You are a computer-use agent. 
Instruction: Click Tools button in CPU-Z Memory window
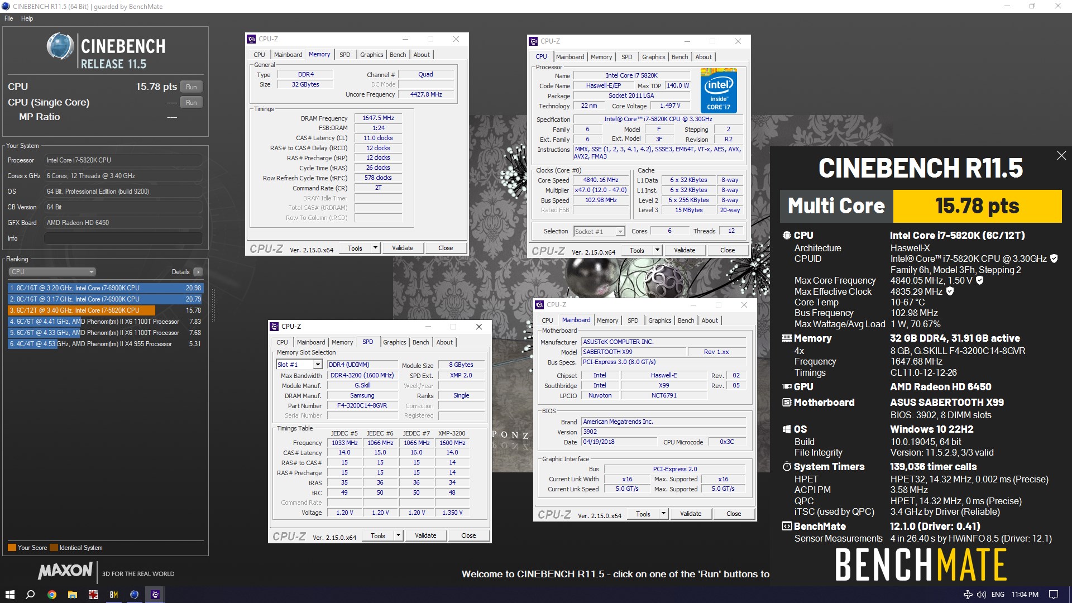coord(355,248)
